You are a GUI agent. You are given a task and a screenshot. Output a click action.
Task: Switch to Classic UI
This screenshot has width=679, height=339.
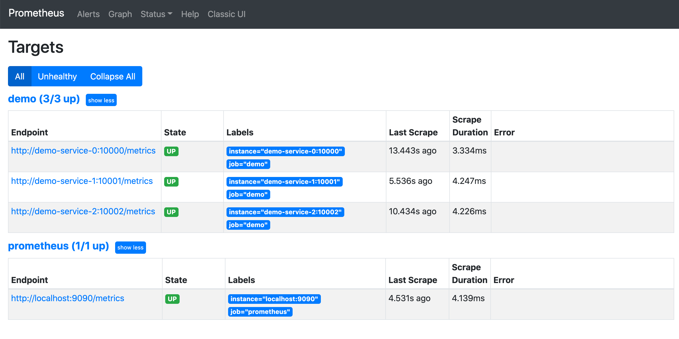(x=226, y=14)
